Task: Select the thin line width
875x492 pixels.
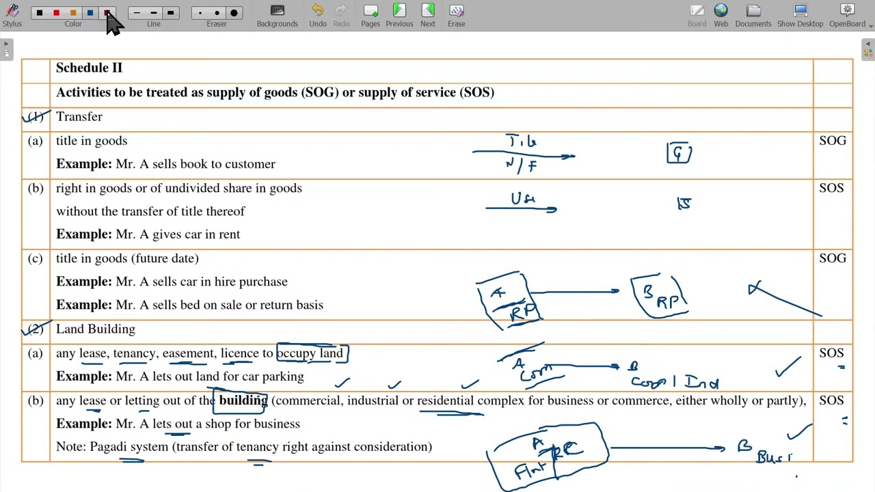Action: 137,12
